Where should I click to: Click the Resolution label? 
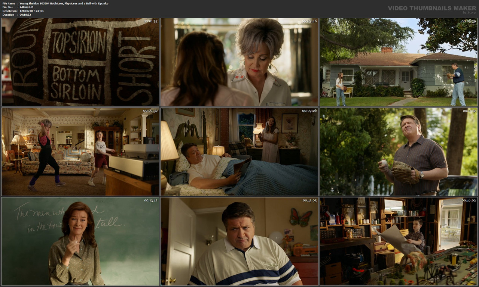[x=9, y=11]
